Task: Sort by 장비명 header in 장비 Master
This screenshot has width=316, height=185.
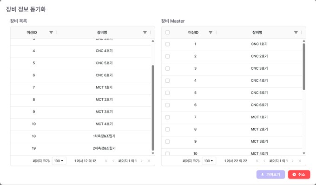Action: pyautogui.click(x=257, y=33)
